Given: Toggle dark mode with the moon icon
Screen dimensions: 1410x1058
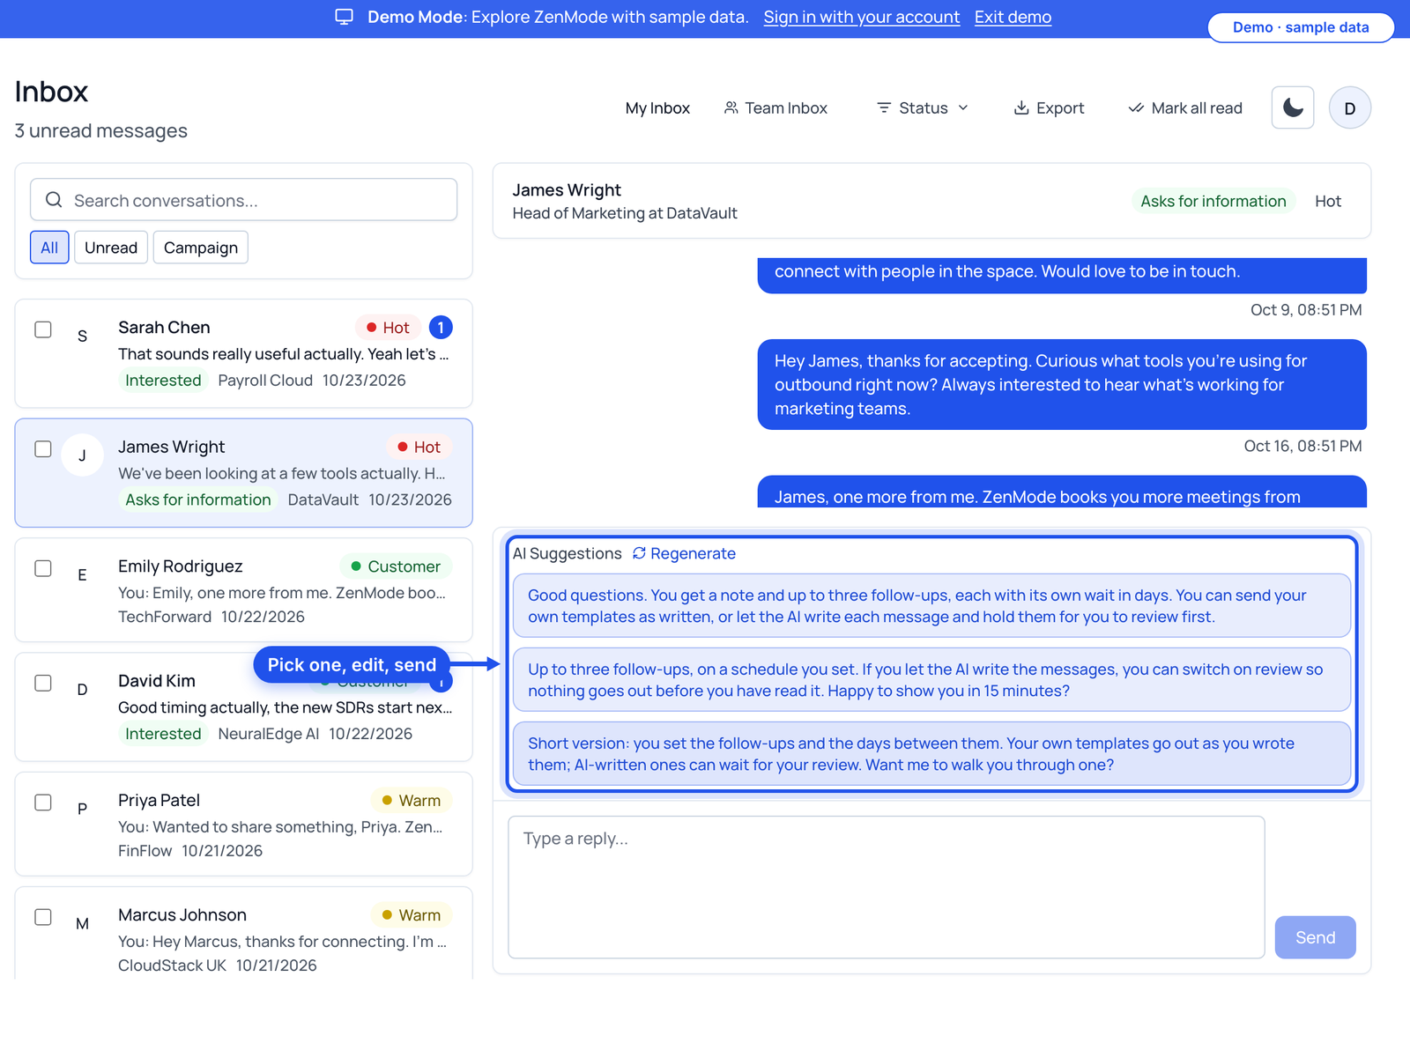Looking at the screenshot, I should [1293, 107].
